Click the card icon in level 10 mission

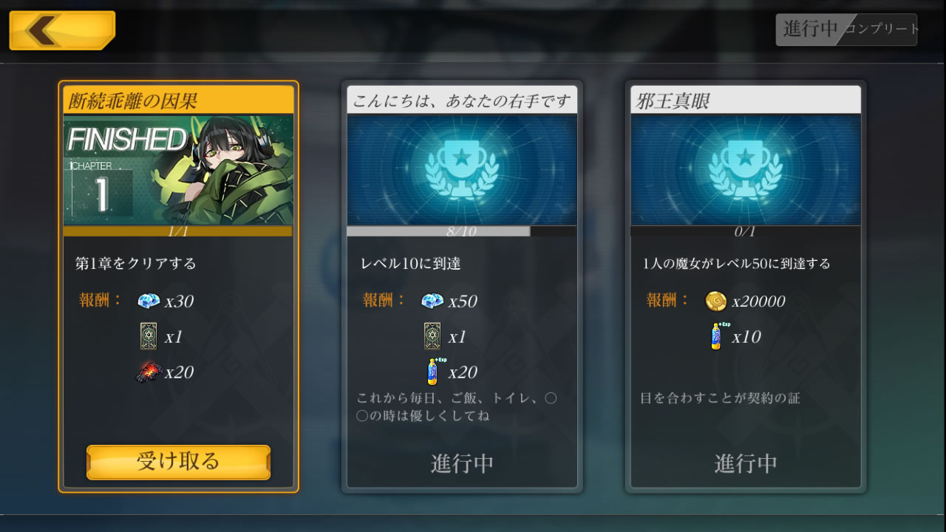(x=432, y=336)
